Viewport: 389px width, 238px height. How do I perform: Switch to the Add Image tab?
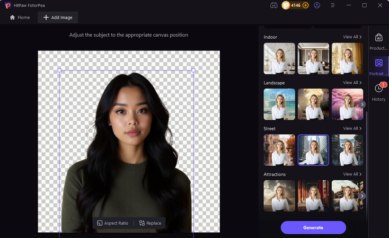(58, 17)
